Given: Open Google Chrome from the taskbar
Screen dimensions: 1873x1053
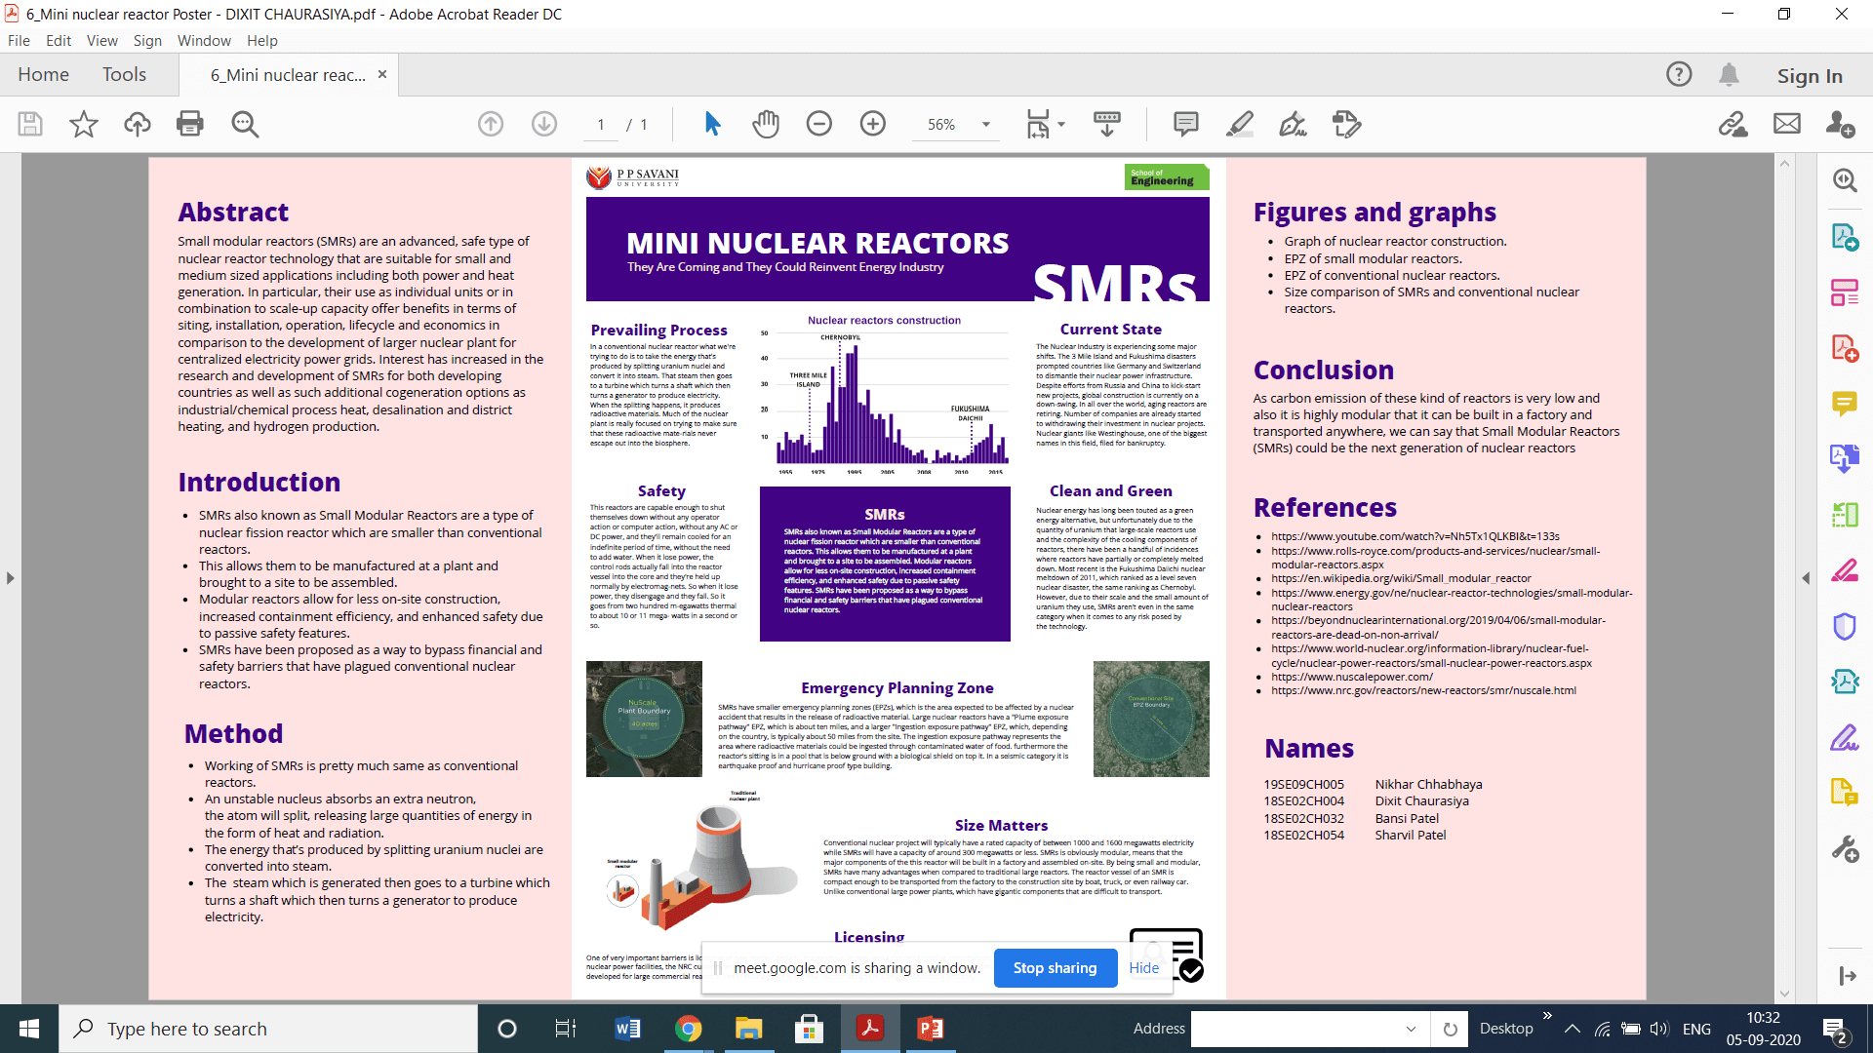Looking at the screenshot, I should pos(688,1029).
